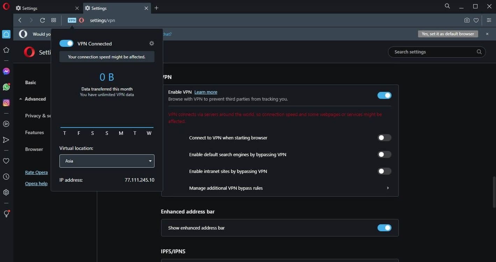The height and width of the screenshot is (262, 496).
Task: Open the Opera main menu logo
Action: click(6, 6)
